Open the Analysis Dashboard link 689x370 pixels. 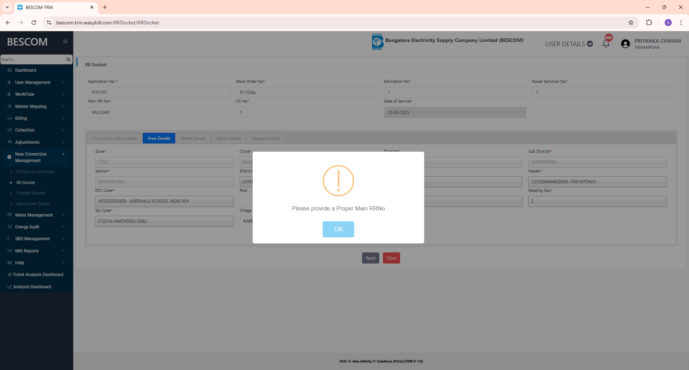[x=29, y=287]
